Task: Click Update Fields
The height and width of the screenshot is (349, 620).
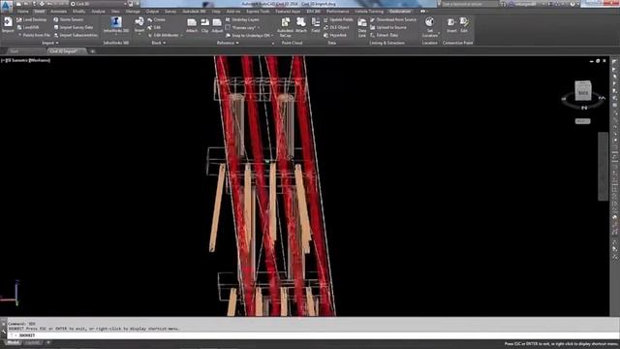Action: click(338, 19)
